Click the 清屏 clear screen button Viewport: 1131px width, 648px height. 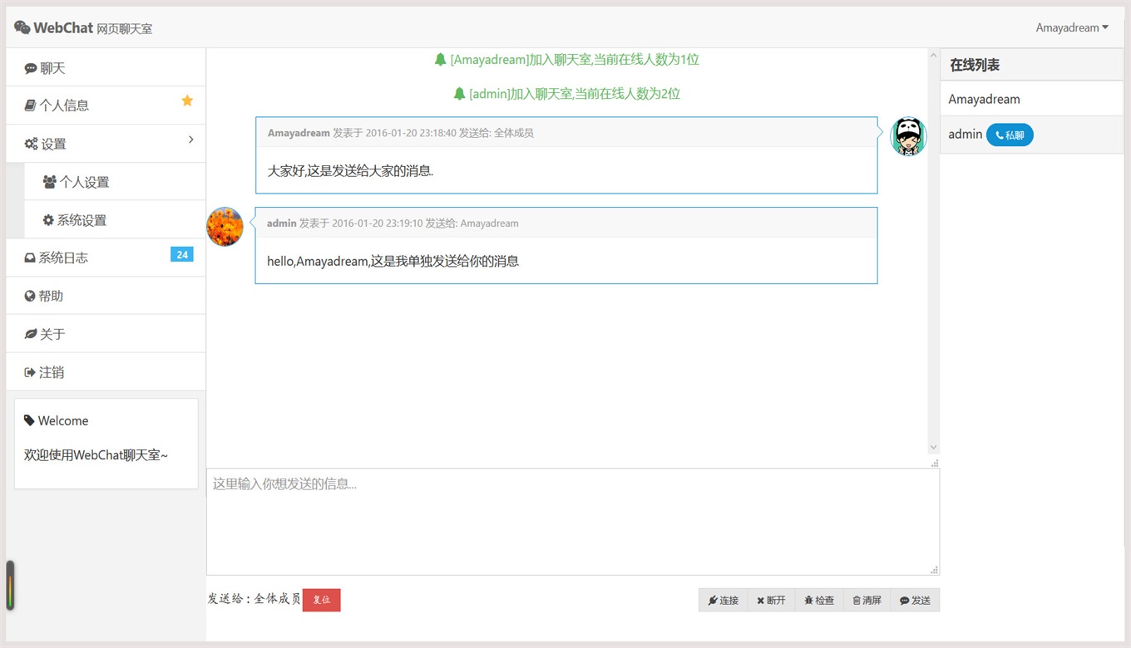point(867,600)
